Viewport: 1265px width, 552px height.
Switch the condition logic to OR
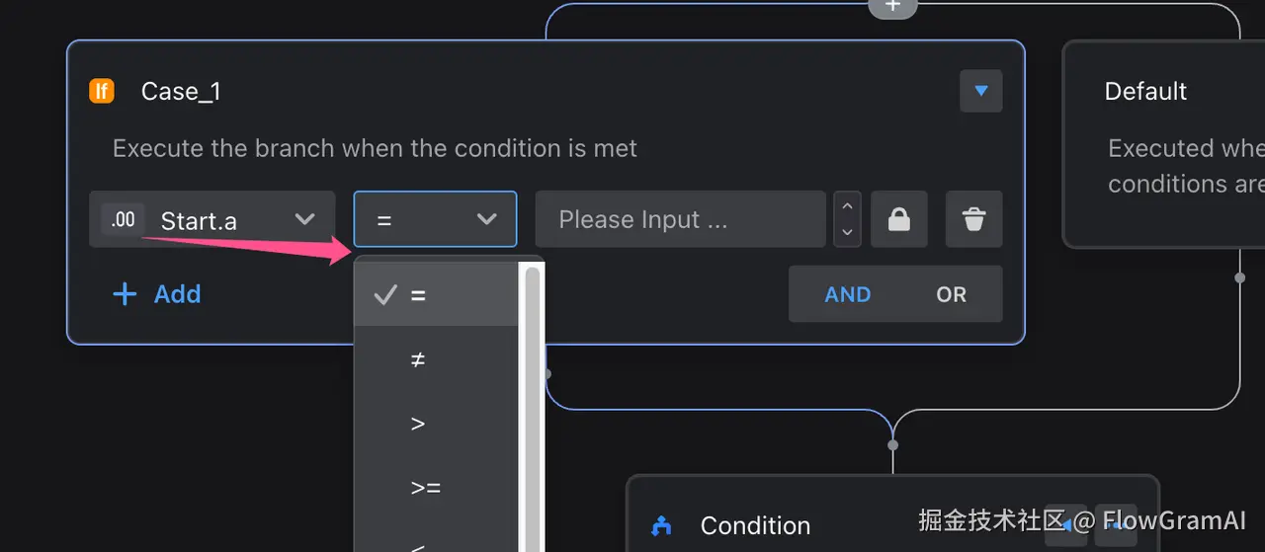pos(951,294)
